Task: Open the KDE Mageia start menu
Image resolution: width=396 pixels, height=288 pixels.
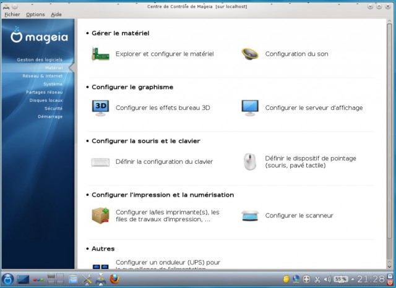Action: 7,279
